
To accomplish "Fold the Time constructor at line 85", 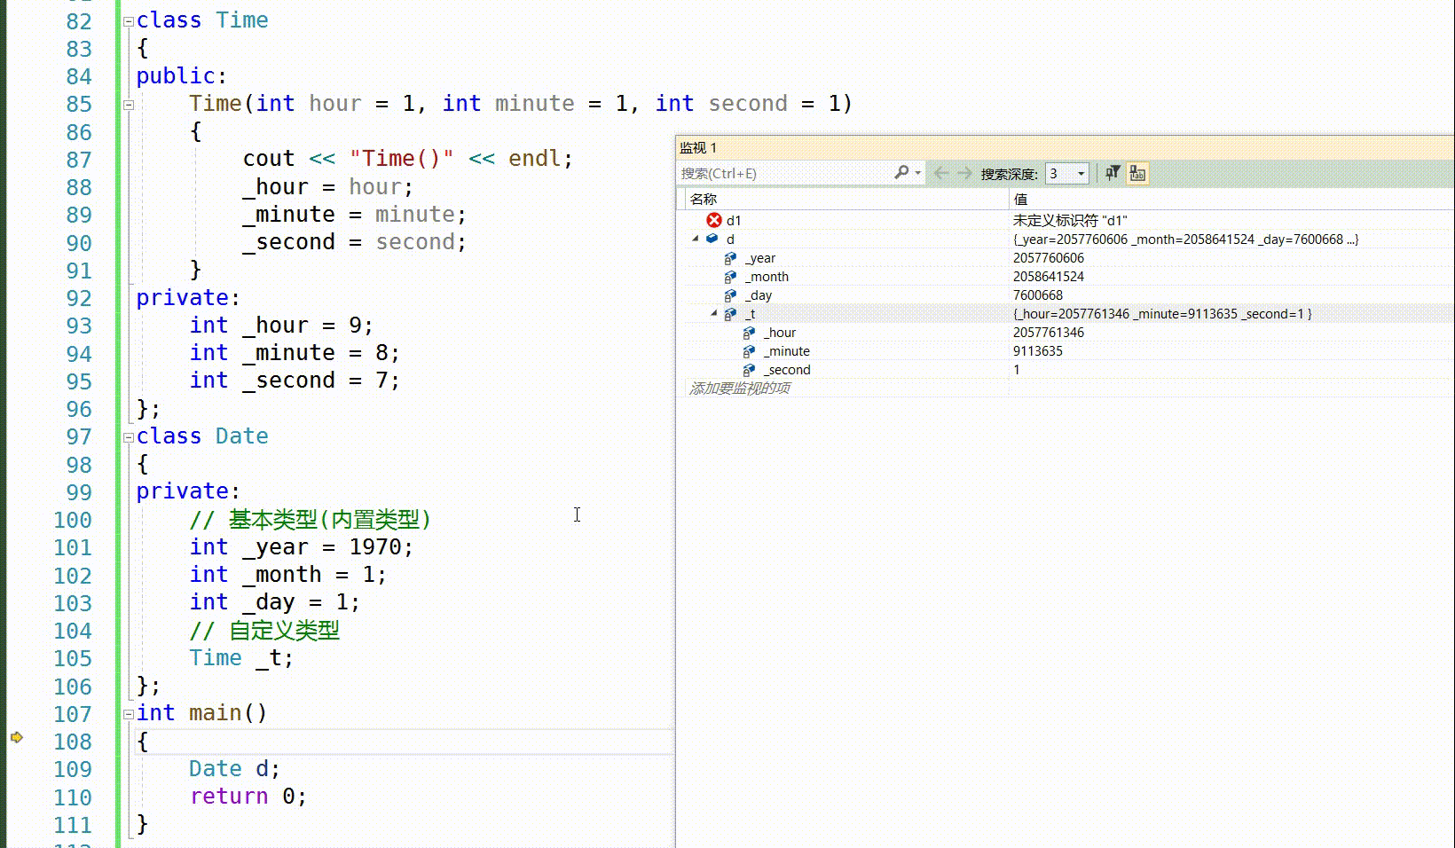I will [129, 104].
